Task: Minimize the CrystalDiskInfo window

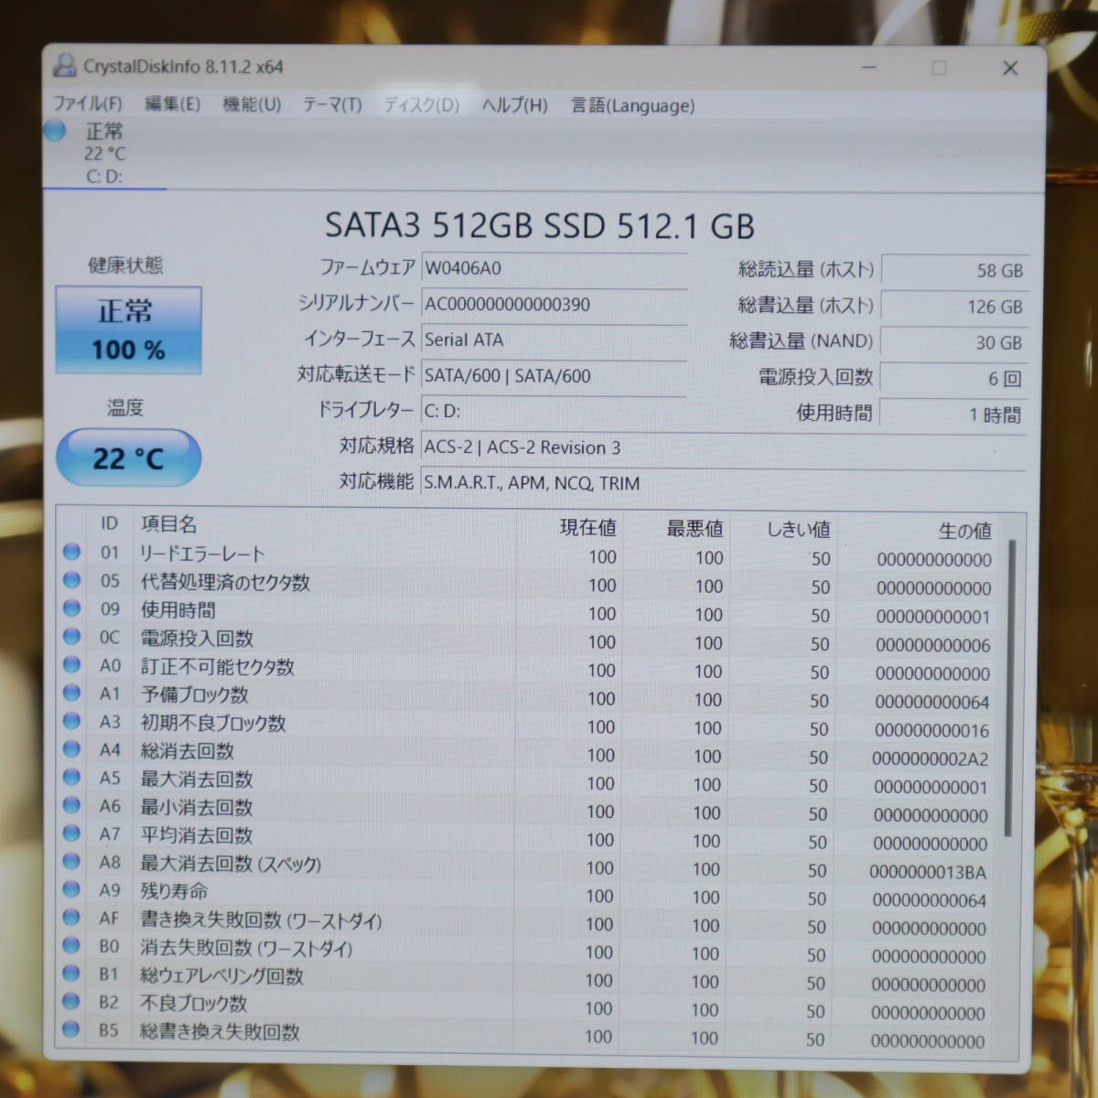Action: pos(869,68)
